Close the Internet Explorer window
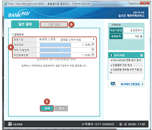The image size is (152, 130). point(145,3)
